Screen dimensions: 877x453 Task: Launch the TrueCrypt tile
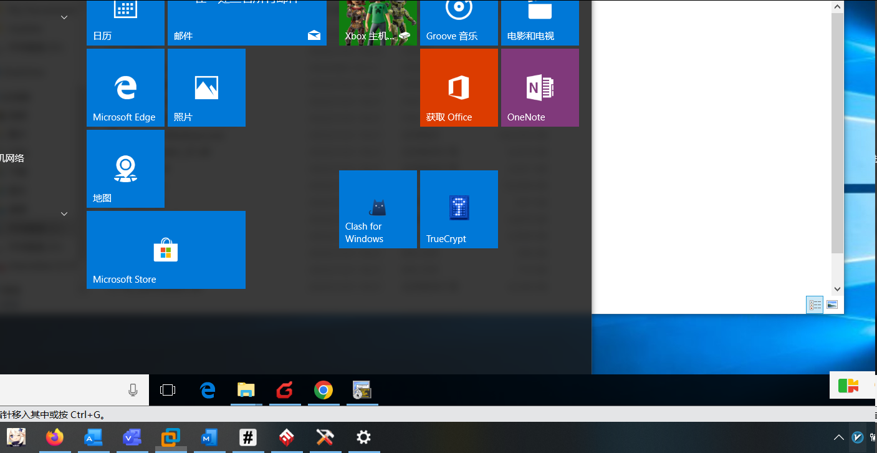click(x=459, y=209)
